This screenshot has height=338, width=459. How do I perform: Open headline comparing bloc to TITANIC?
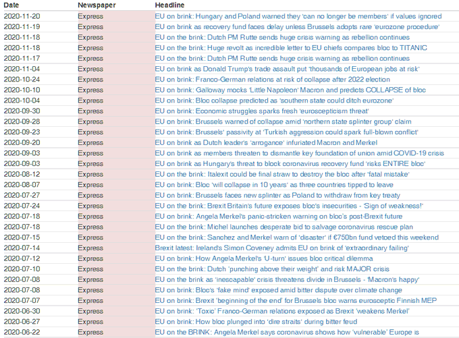pos(291,48)
